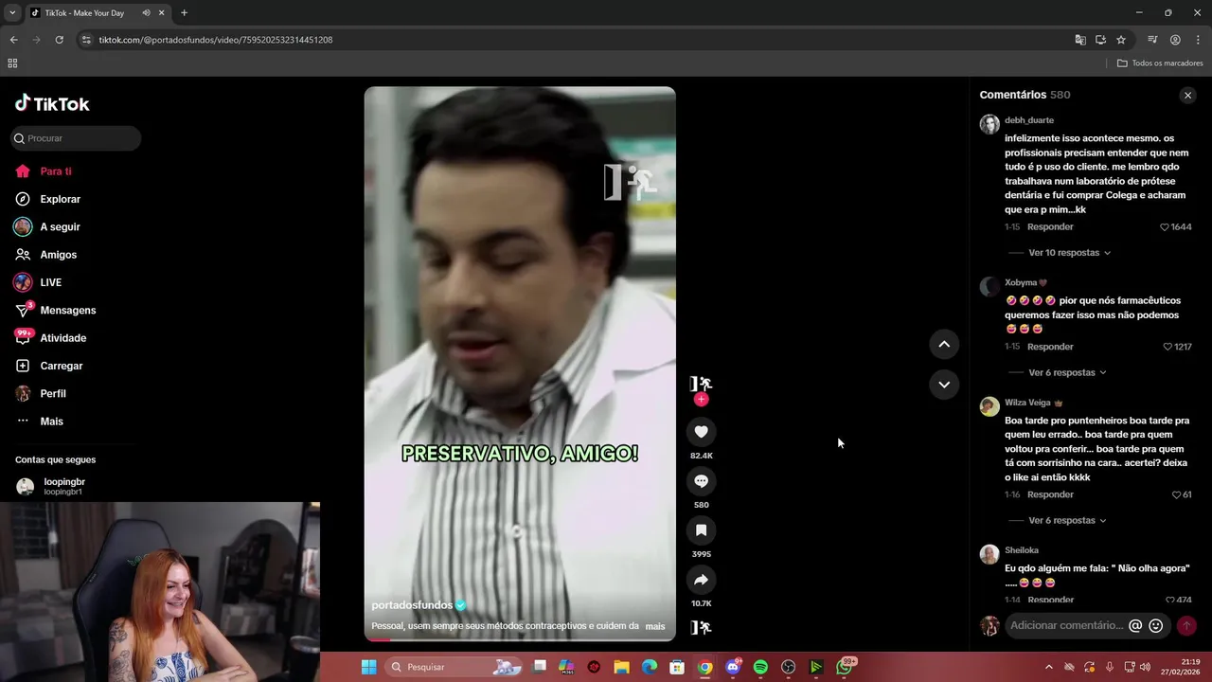Mute the TikTok tab audio icon
Image resolution: width=1212 pixels, height=682 pixels.
point(146,13)
